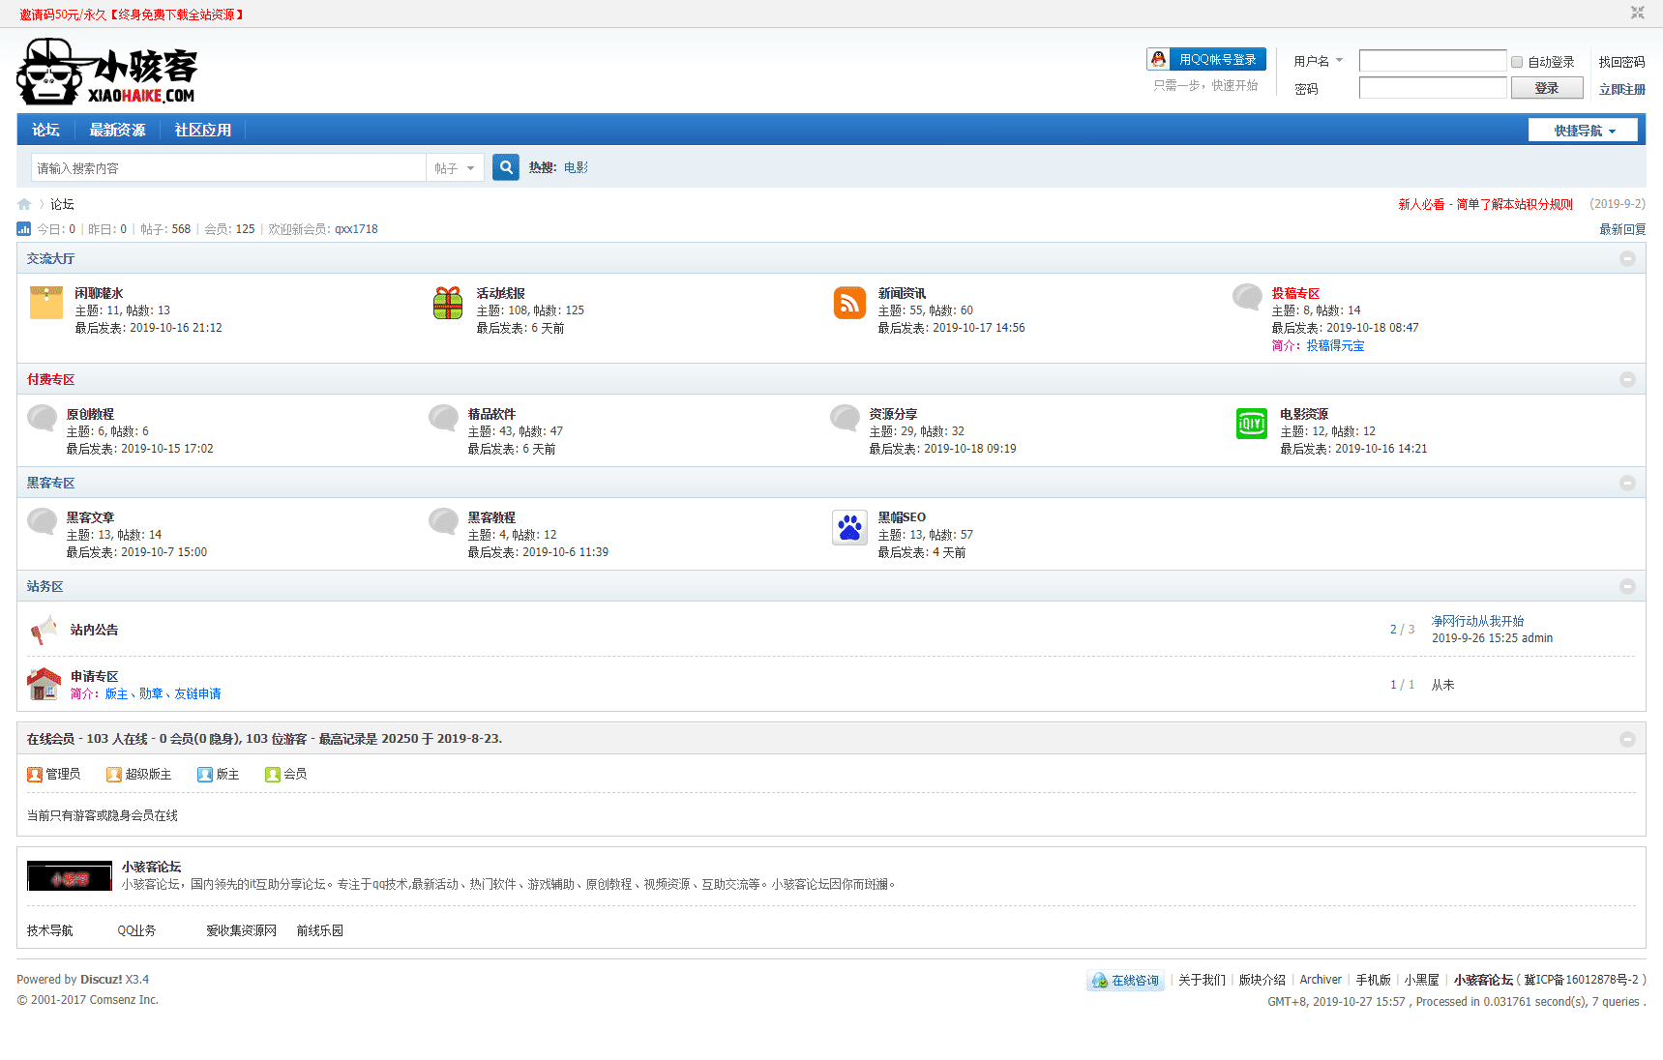The image size is (1663, 1060).
Task: Click the 立即注册 link
Action: pos(1621,89)
